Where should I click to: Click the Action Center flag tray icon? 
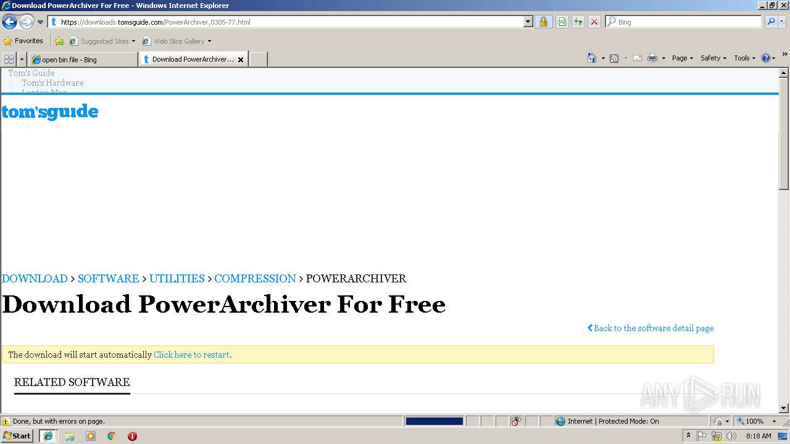pos(702,436)
